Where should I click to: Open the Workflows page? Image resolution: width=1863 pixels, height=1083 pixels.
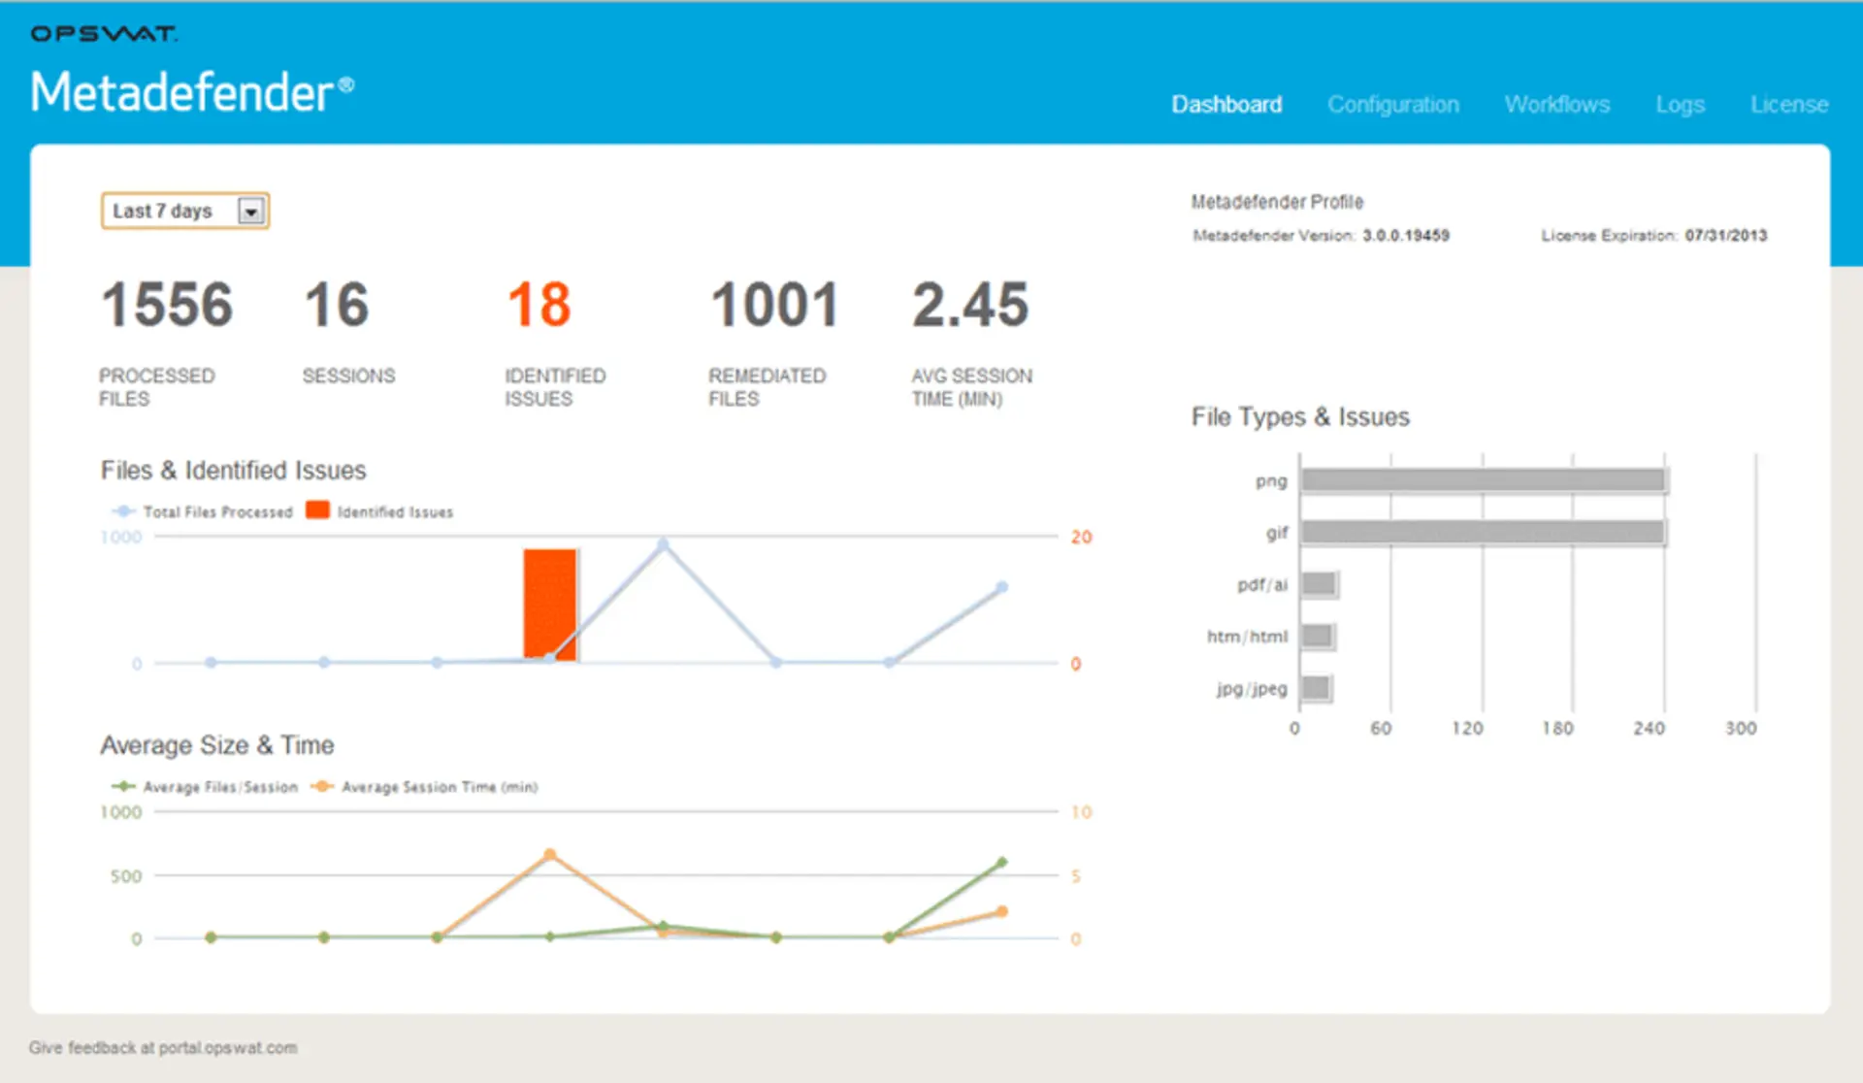point(1556,104)
